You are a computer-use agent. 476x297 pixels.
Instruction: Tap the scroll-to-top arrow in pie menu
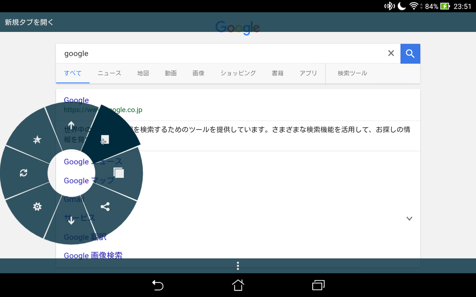[x=71, y=125]
